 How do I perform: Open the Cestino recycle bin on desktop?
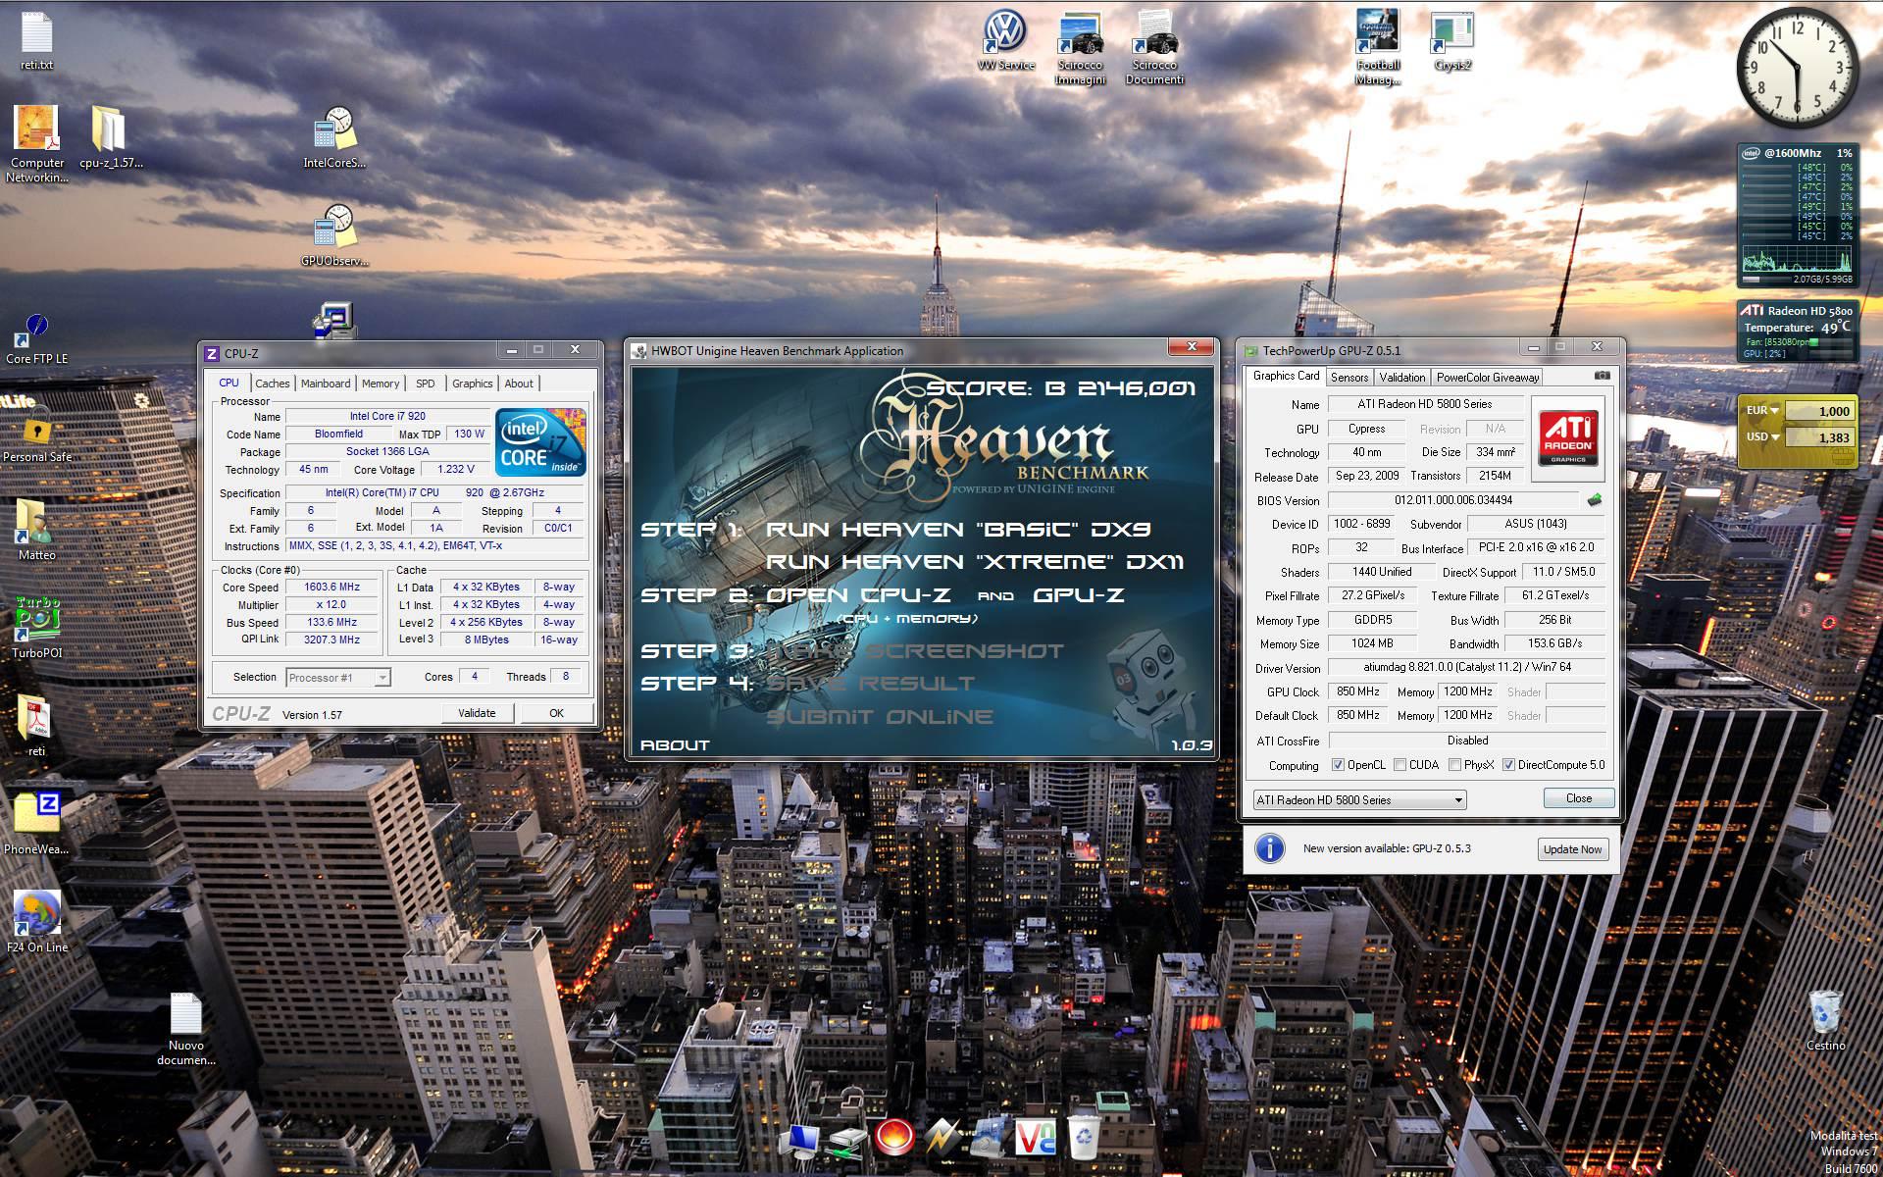[x=1825, y=1020]
